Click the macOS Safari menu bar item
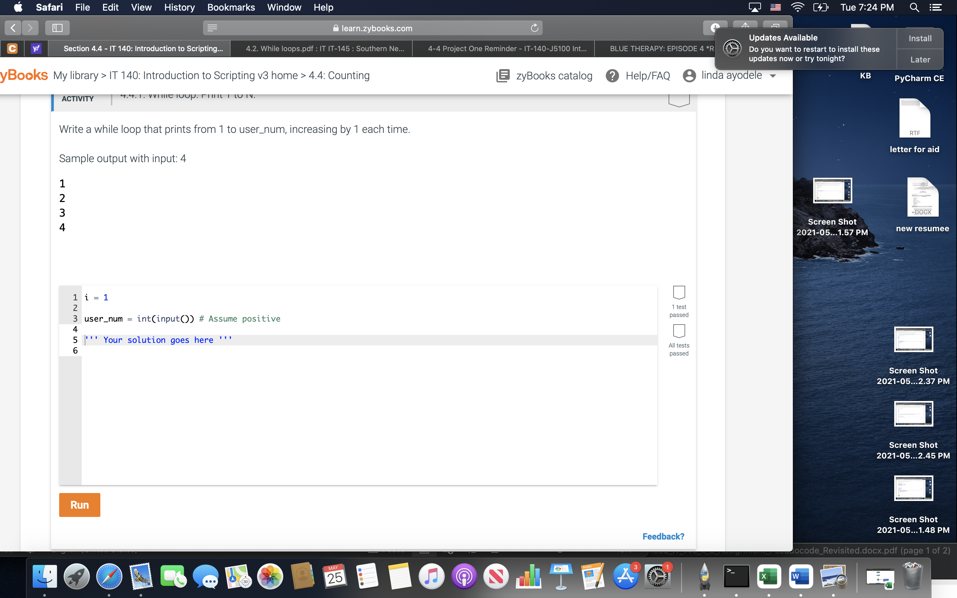 [x=49, y=7]
